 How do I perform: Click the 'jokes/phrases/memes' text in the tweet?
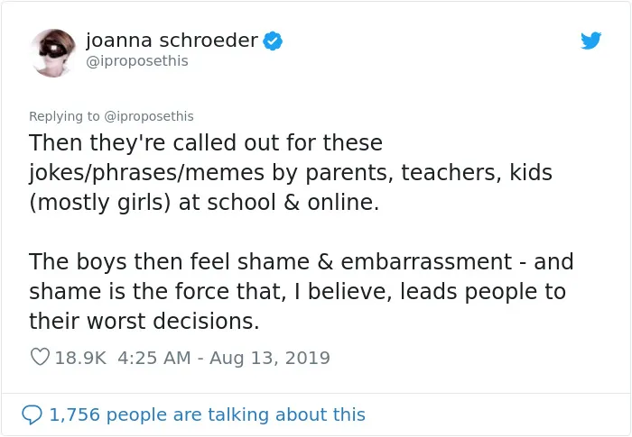click(x=146, y=173)
